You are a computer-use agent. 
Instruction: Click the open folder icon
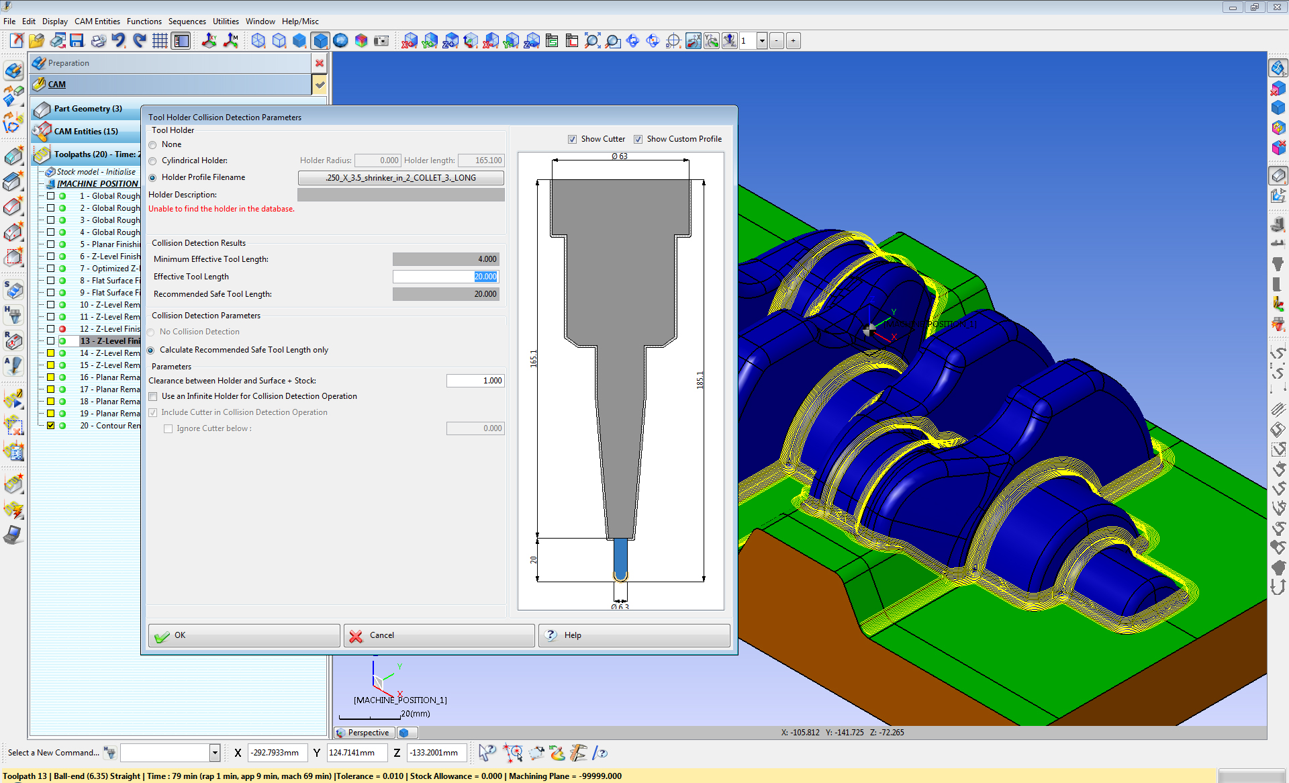[36, 41]
